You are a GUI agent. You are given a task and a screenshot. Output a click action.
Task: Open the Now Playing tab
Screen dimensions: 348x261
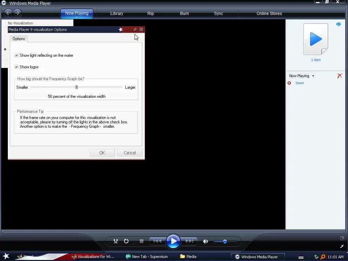click(76, 13)
